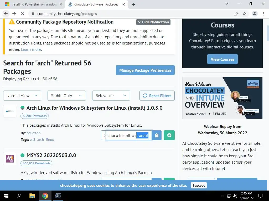
Task: Click the green plus button for Arch Linux package
Action: point(169,135)
